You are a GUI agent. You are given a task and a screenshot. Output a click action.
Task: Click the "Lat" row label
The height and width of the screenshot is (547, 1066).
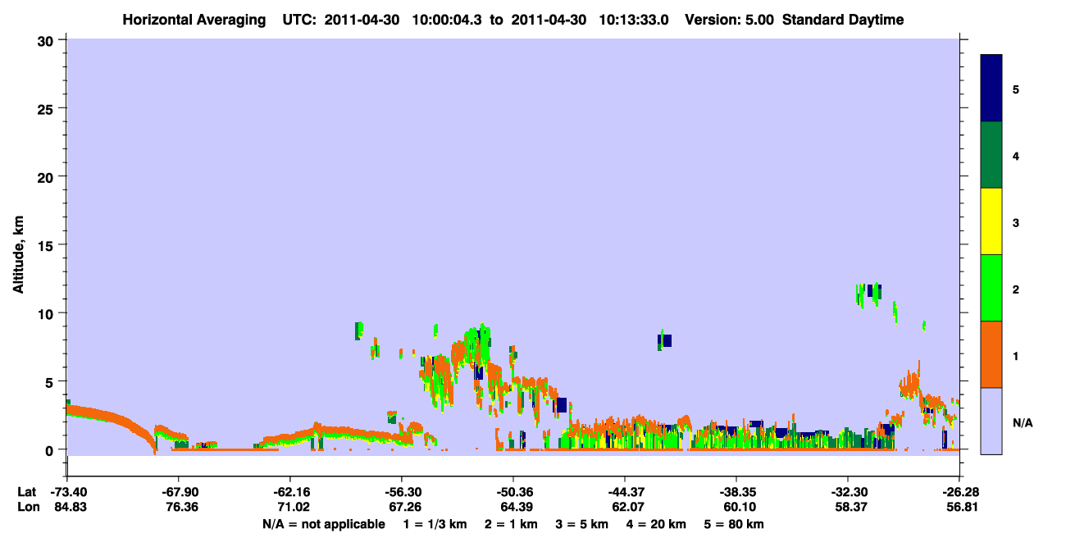tap(26, 492)
